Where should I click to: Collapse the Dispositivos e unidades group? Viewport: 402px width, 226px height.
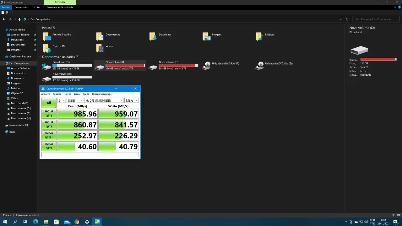(x=40, y=57)
